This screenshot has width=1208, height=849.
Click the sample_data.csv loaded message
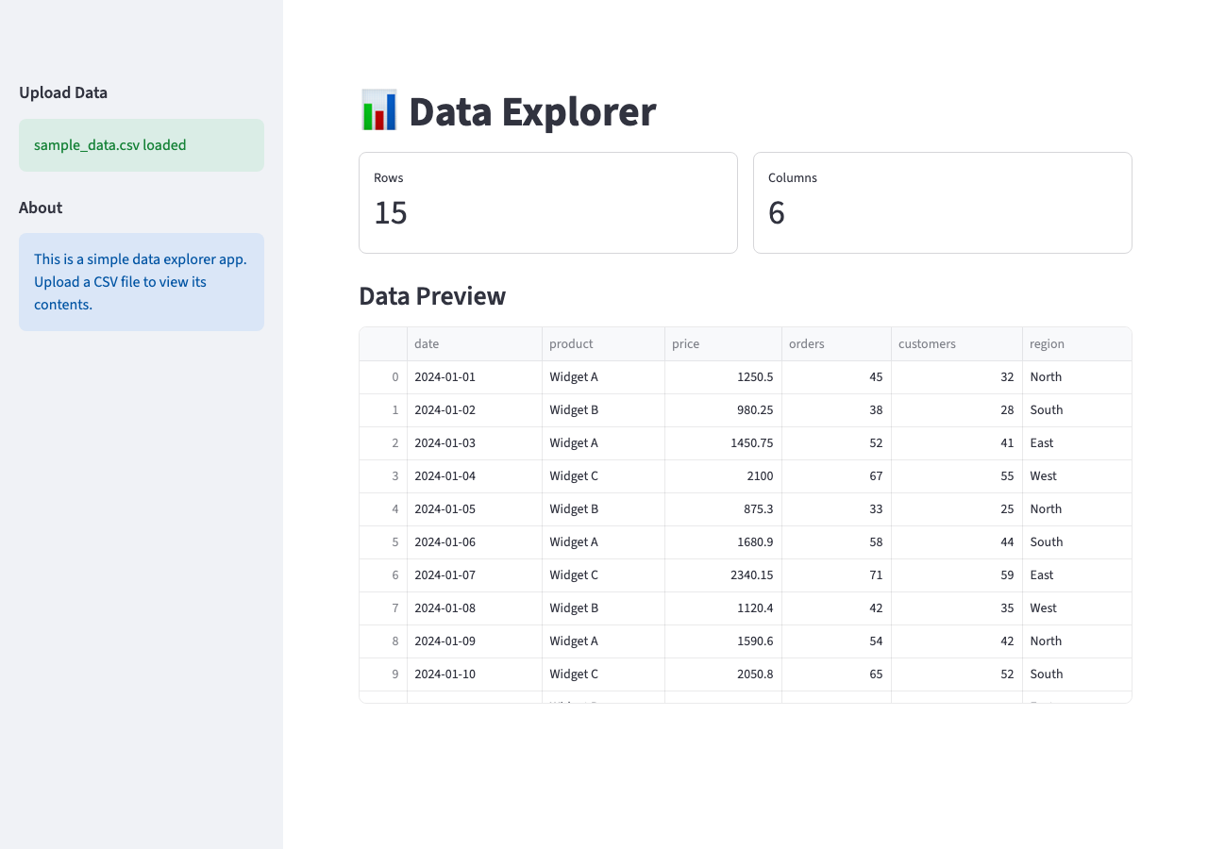(x=110, y=145)
